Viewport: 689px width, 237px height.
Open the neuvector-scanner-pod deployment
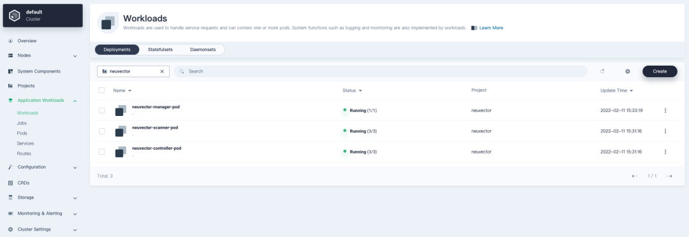[154, 127]
